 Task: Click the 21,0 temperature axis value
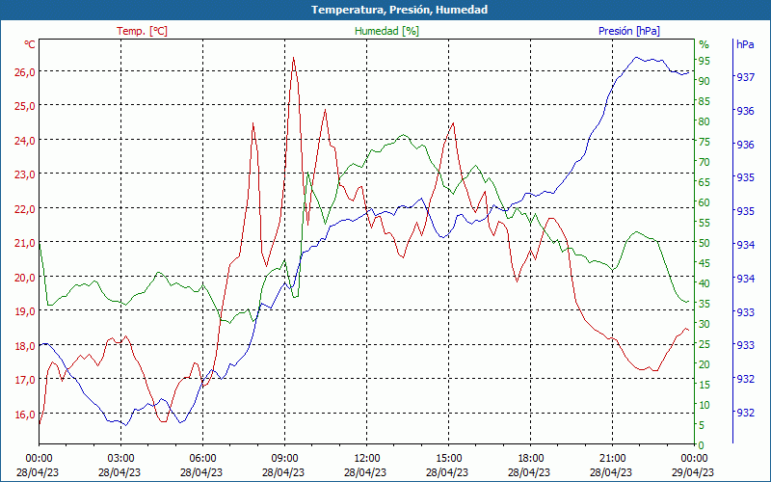click(26, 243)
